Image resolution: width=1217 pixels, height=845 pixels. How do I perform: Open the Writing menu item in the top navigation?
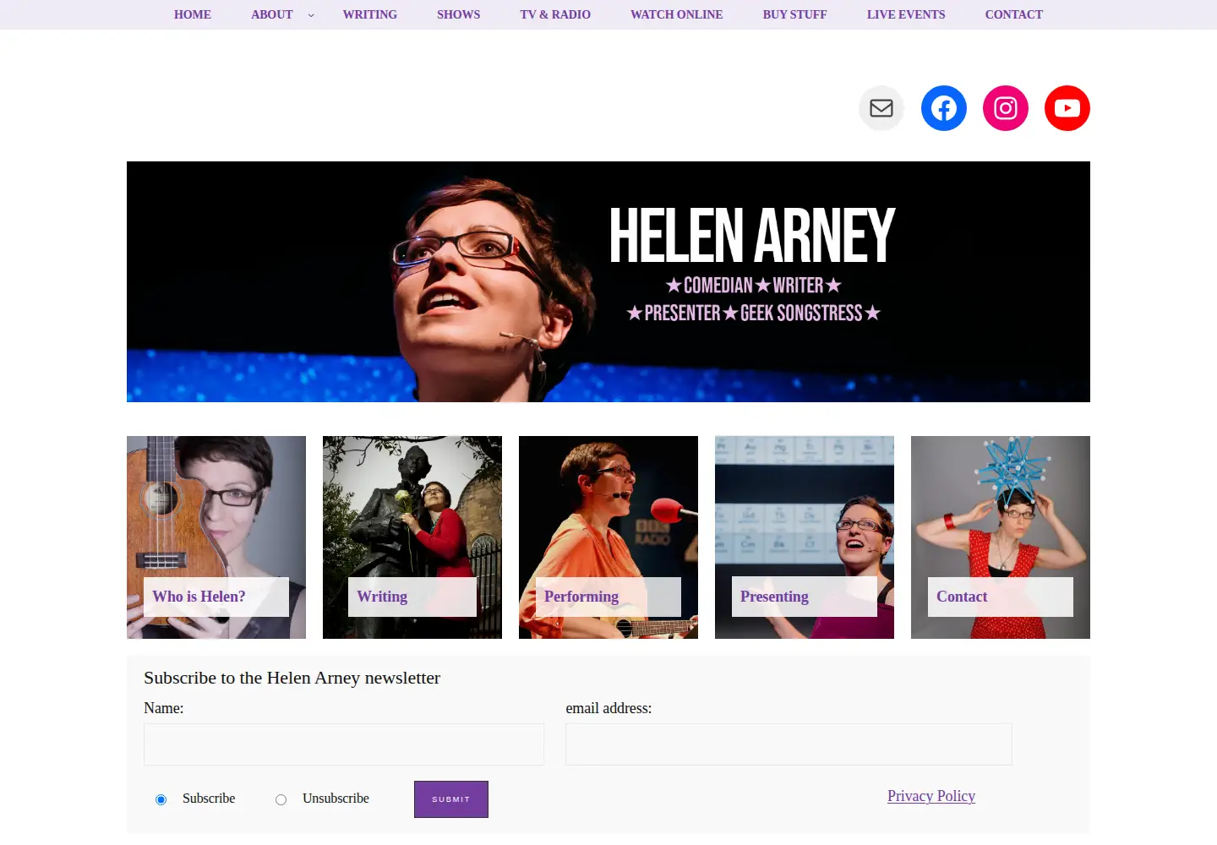(370, 14)
